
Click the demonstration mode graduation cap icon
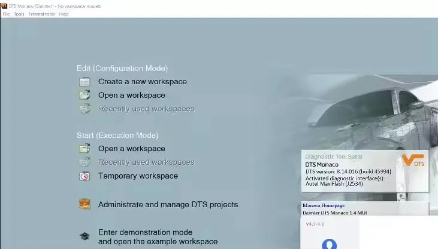click(84, 236)
